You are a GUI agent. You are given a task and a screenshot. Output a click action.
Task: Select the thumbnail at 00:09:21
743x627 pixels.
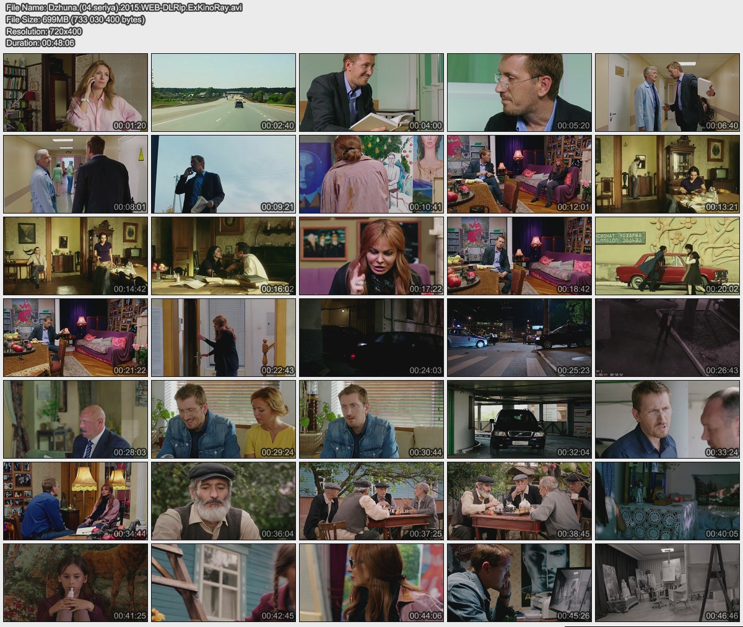(224, 174)
